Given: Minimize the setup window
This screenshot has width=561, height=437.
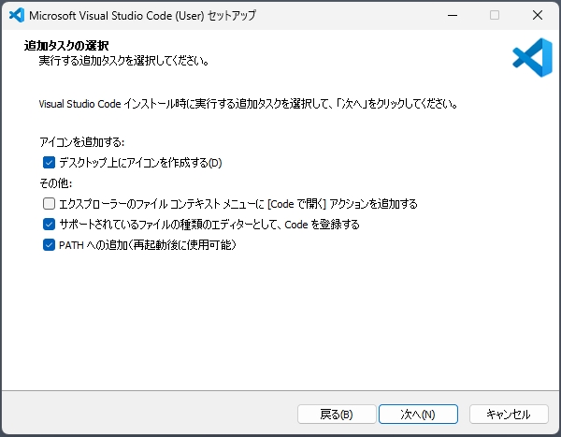Looking at the screenshot, I should (453, 15).
